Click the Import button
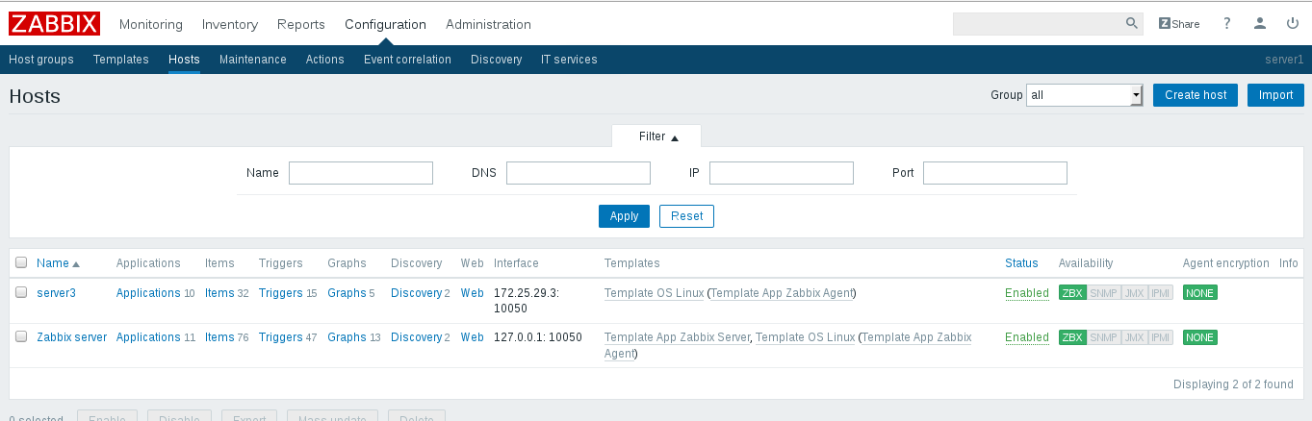This screenshot has width=1312, height=421. (1276, 95)
